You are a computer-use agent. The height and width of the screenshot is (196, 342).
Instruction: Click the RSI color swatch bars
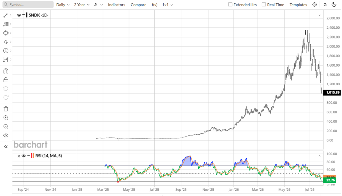pos(32,156)
